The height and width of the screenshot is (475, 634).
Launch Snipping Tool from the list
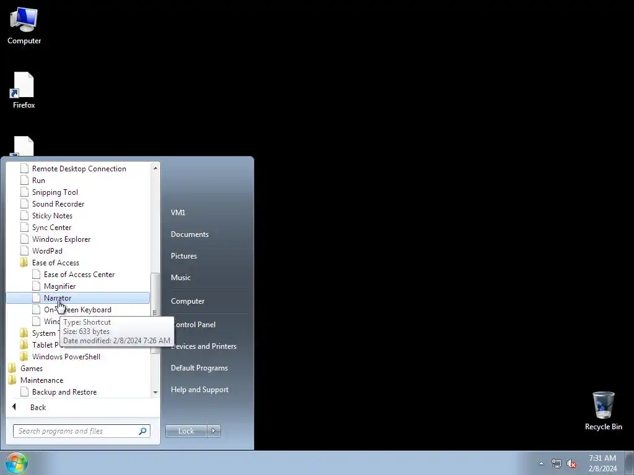pos(55,192)
